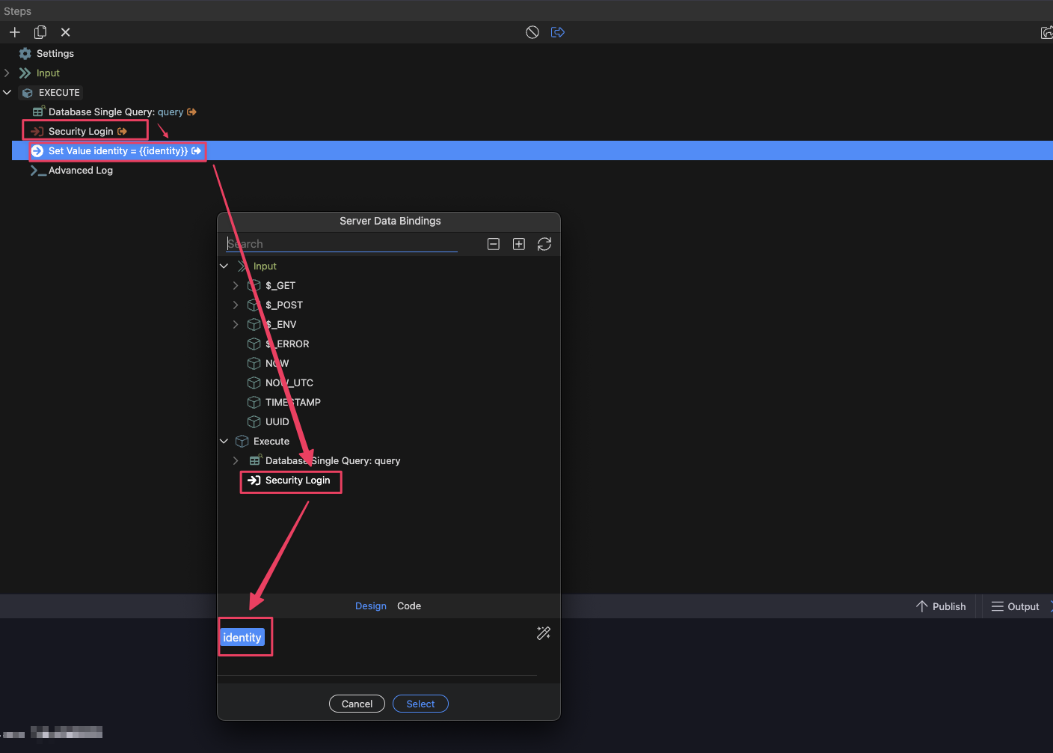1053x753 pixels.
Task: Expand the $_POST node in the bindings tree
Action: click(x=236, y=305)
